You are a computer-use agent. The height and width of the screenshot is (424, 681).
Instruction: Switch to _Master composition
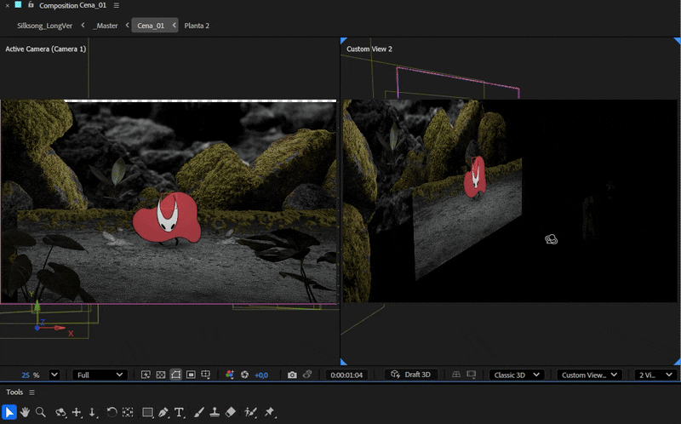tap(105, 26)
